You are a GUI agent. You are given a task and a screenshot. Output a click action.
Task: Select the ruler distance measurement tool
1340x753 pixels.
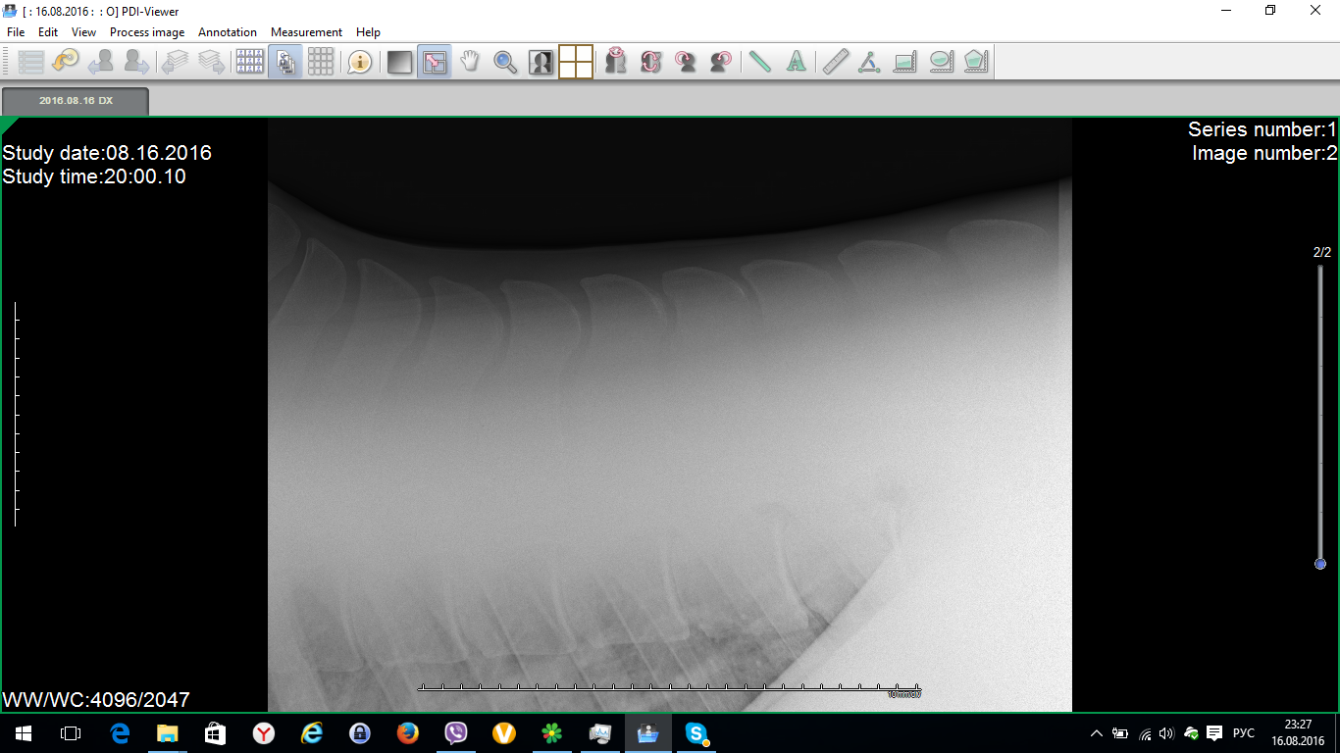835,63
